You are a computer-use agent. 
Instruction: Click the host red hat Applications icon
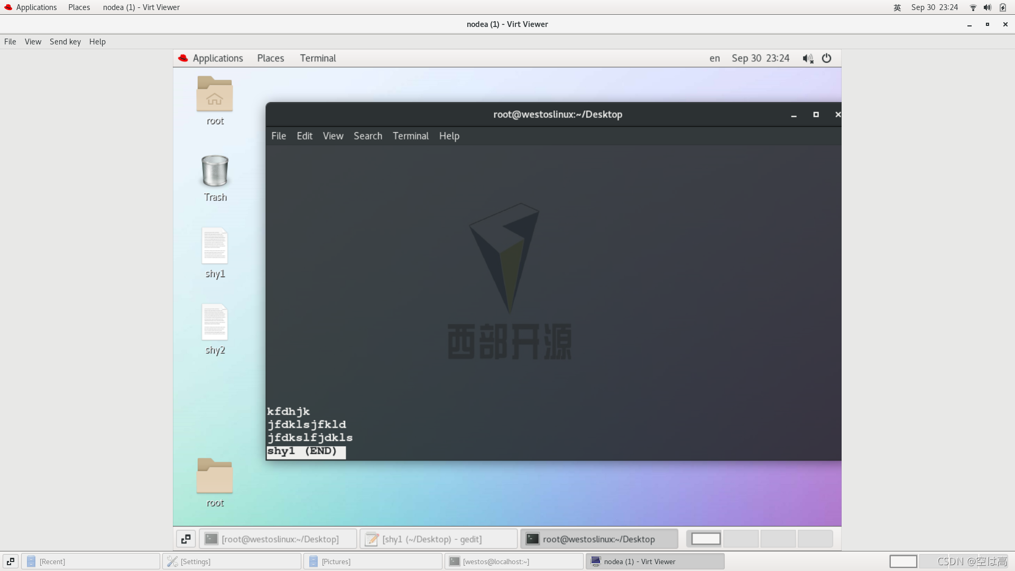[x=8, y=7]
